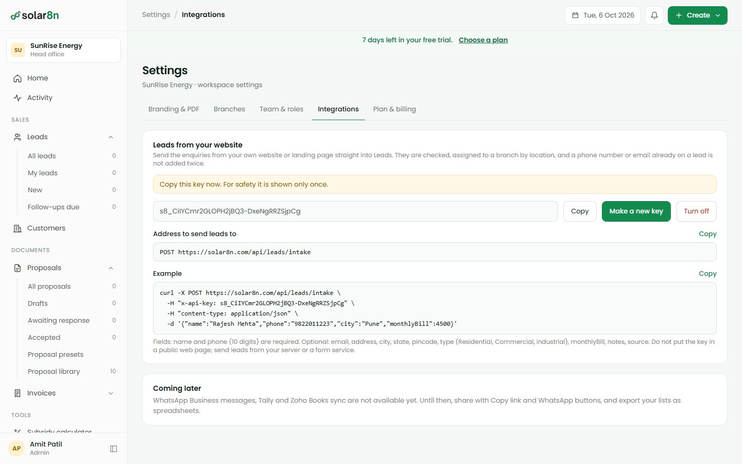Screen dimensions: 742x464
Task: Expand the Invoices section chevron
Action: 111,393
